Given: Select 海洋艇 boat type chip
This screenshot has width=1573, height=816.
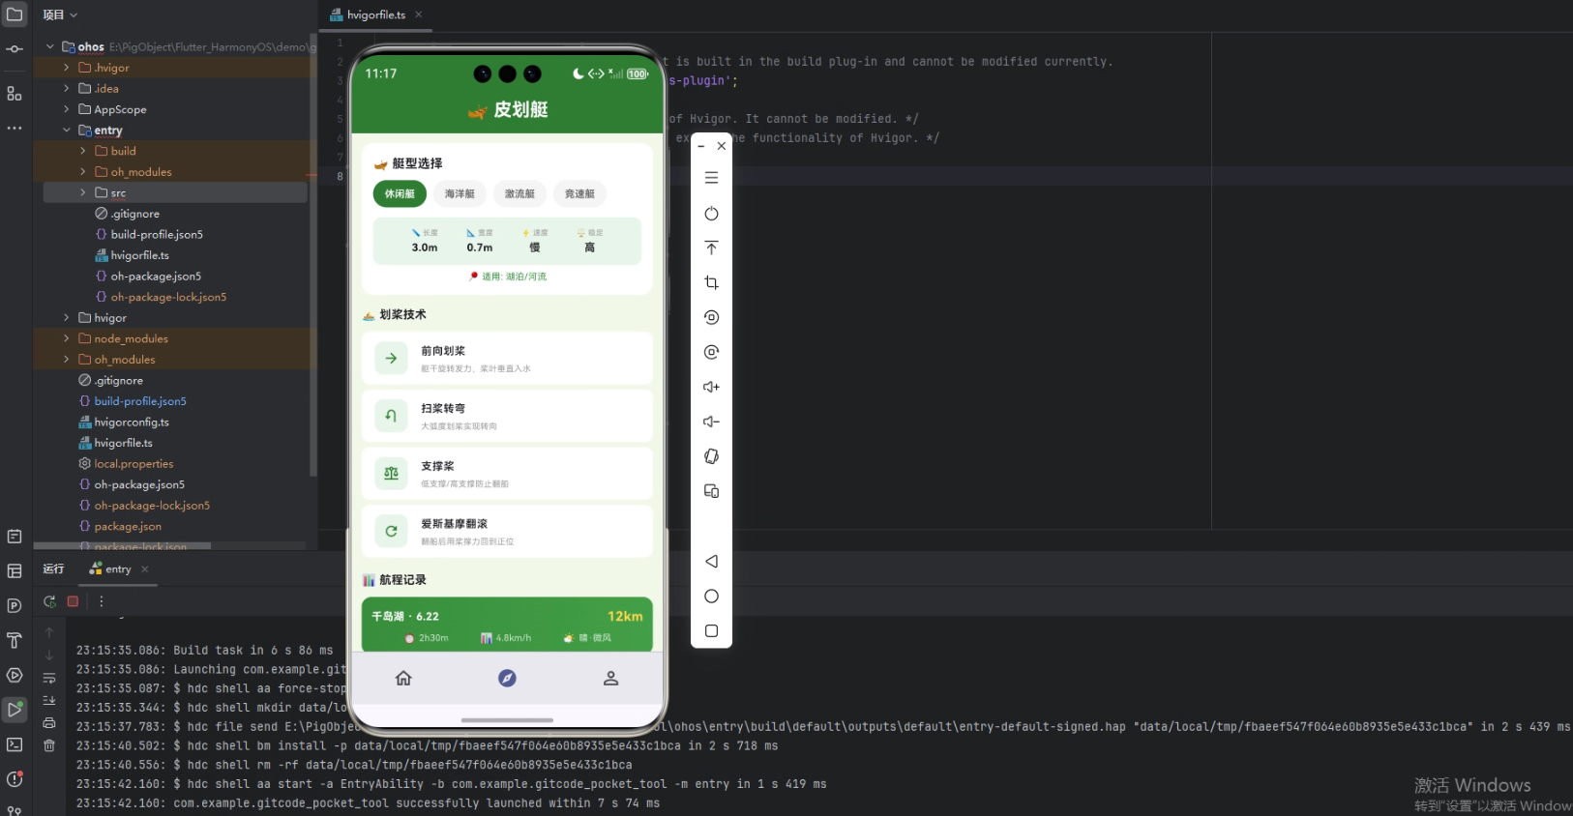Looking at the screenshot, I should 460,193.
